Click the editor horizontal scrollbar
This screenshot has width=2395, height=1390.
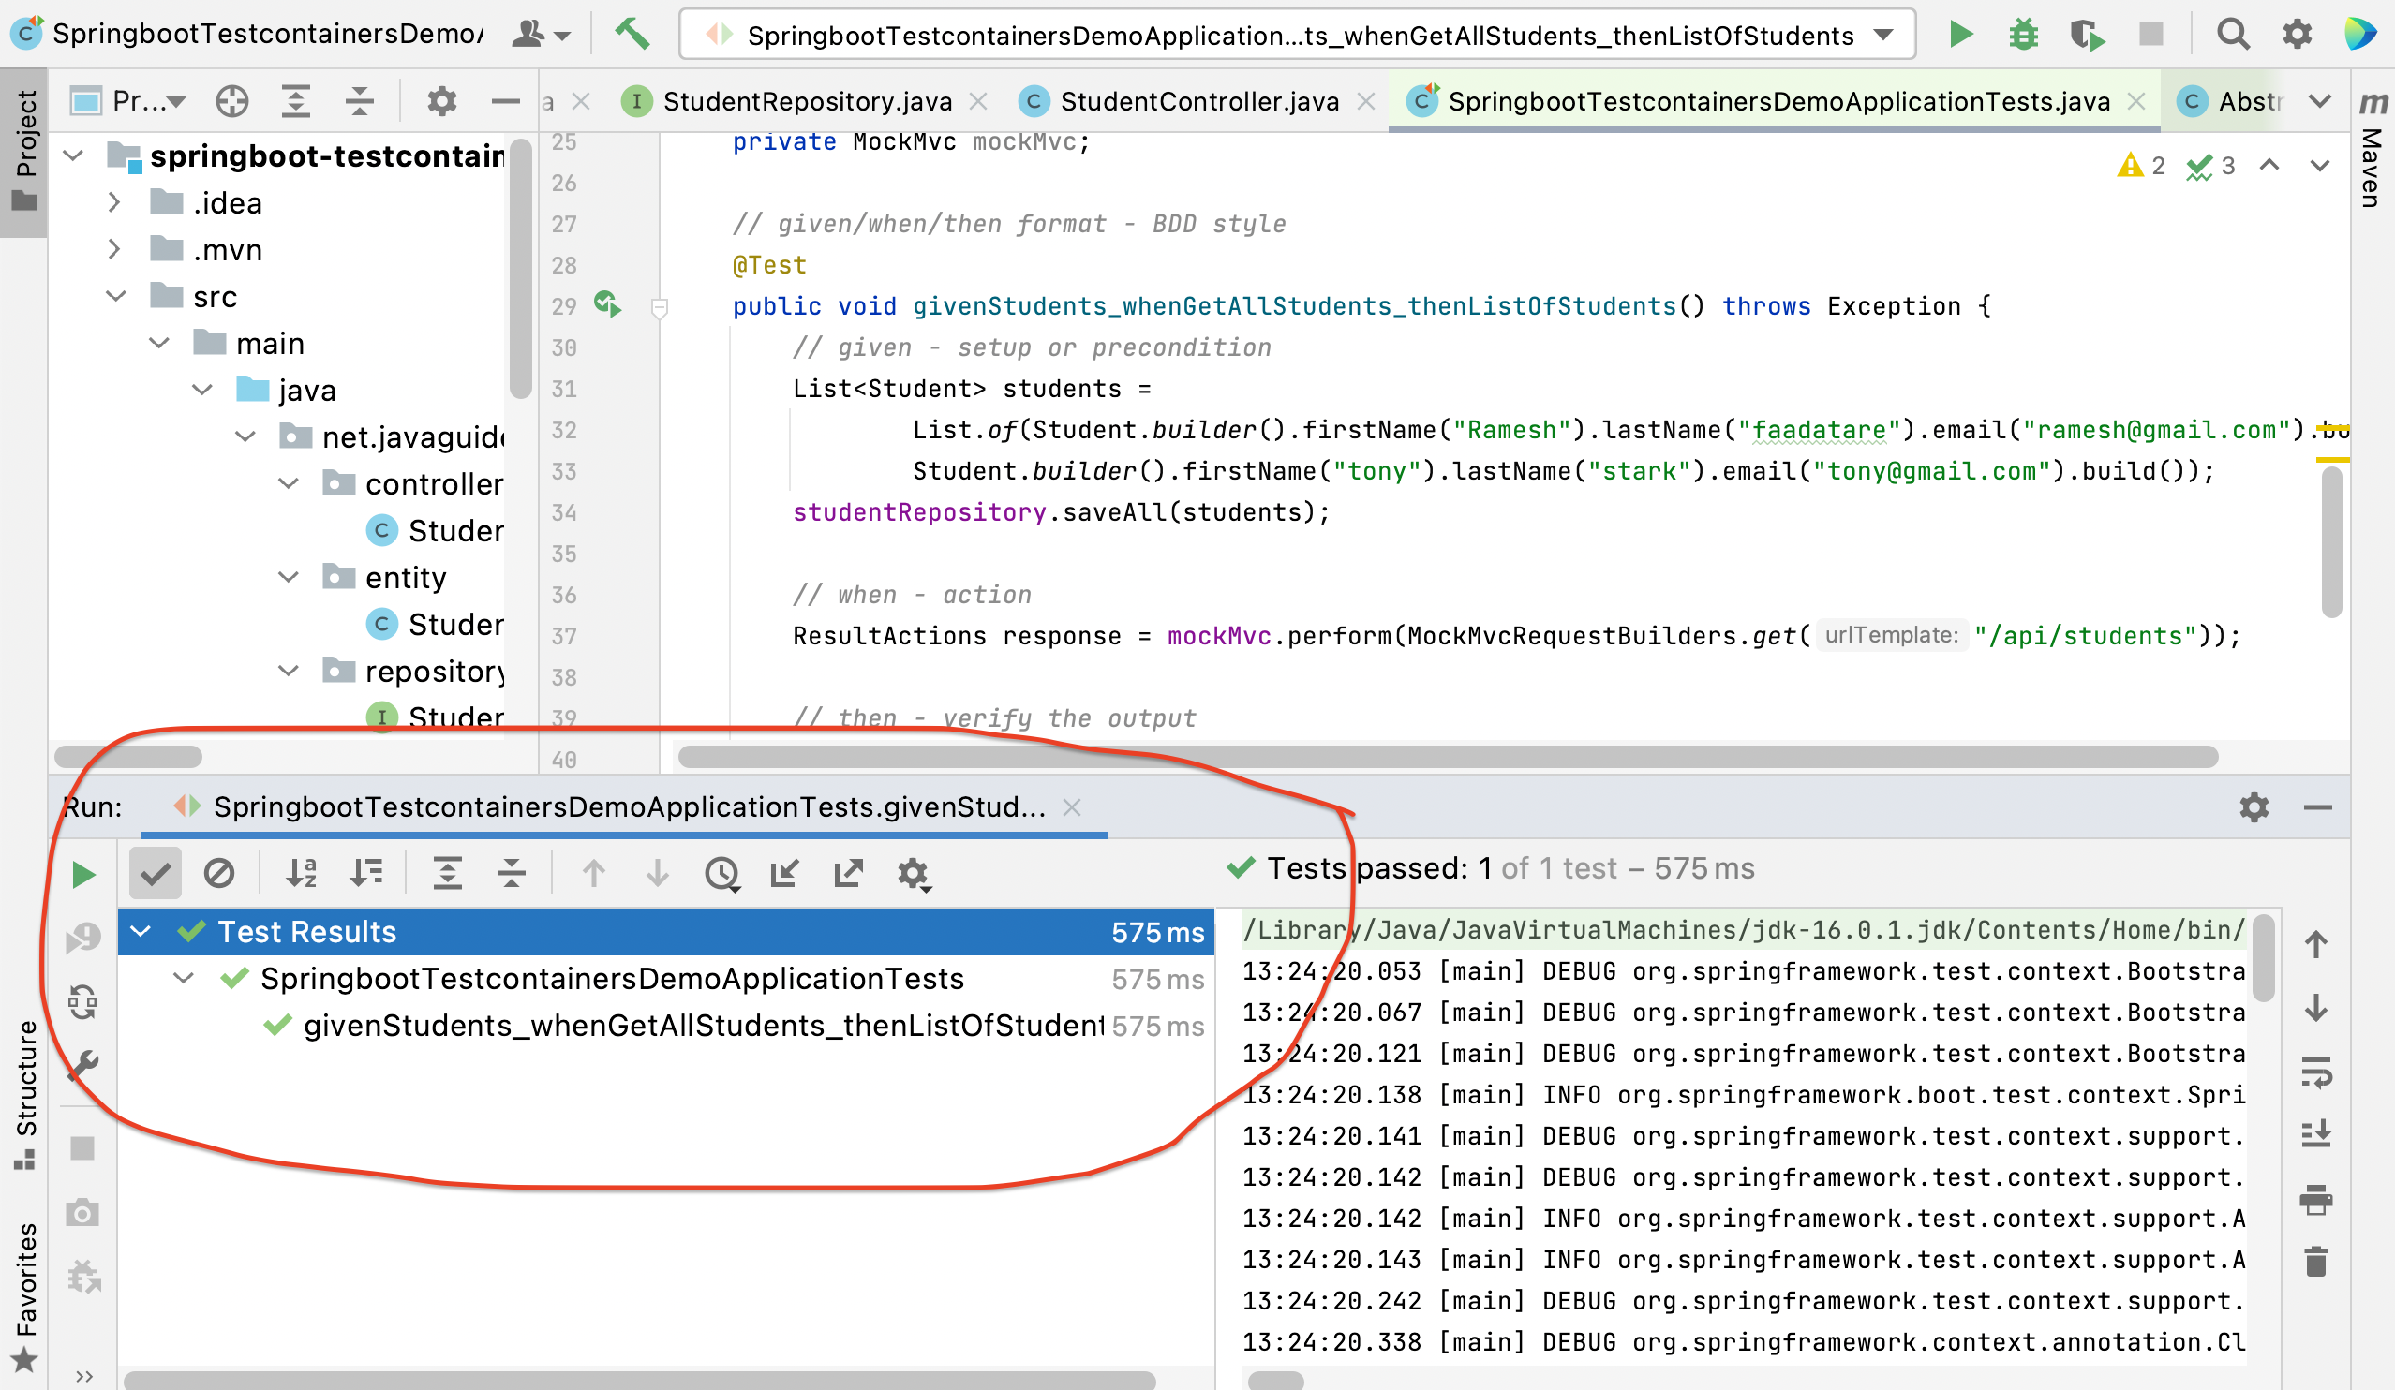point(1448,757)
